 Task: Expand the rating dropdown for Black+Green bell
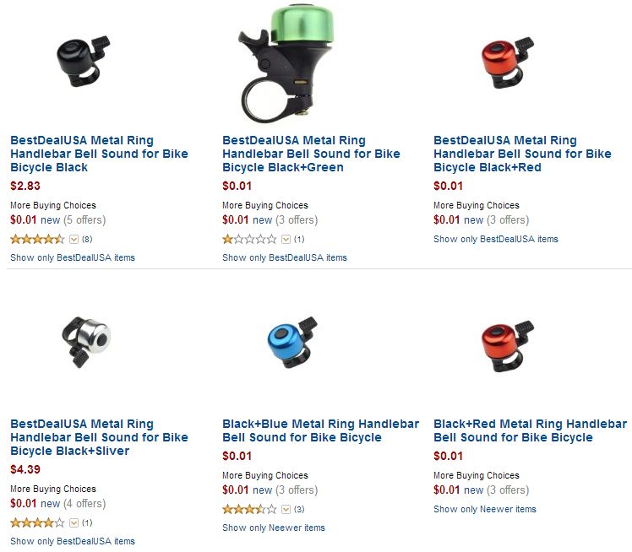click(286, 240)
